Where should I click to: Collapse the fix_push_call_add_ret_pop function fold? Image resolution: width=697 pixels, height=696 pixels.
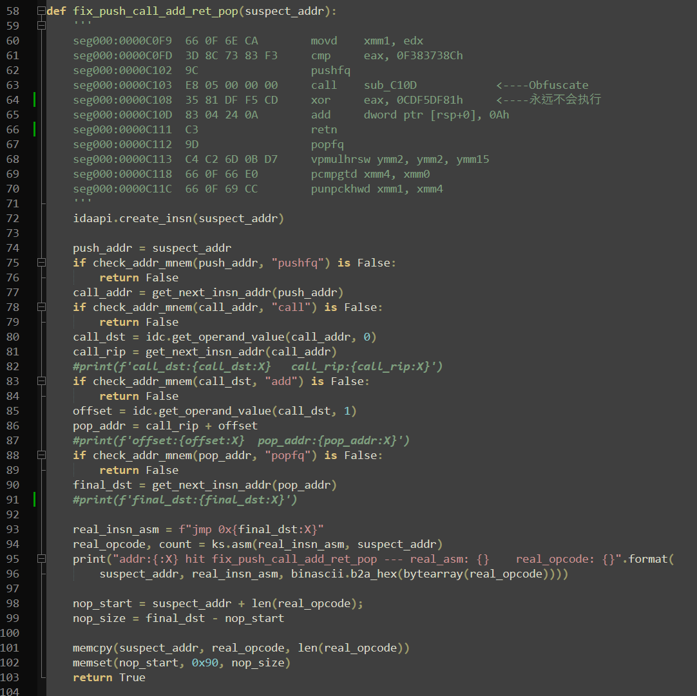41,11
